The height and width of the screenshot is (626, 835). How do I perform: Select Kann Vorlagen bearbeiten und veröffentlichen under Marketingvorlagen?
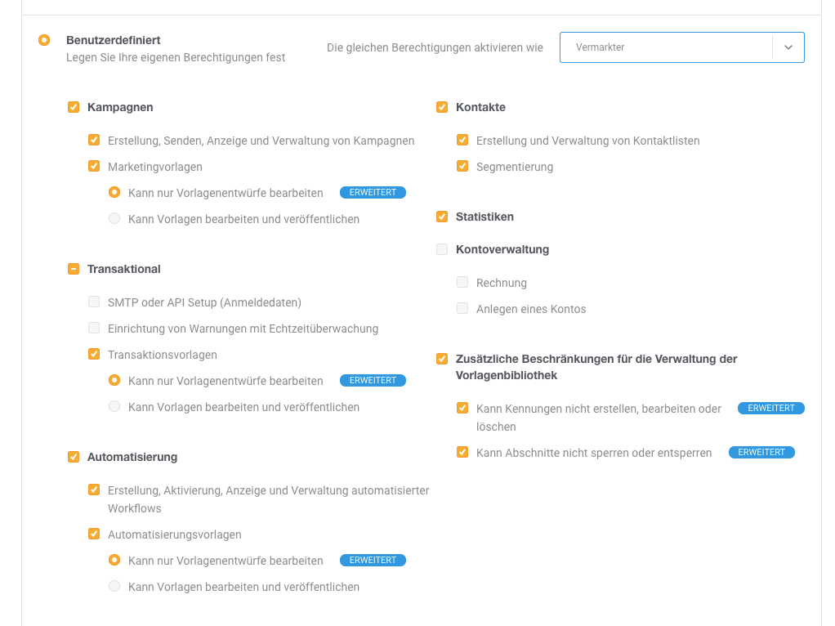tap(114, 218)
